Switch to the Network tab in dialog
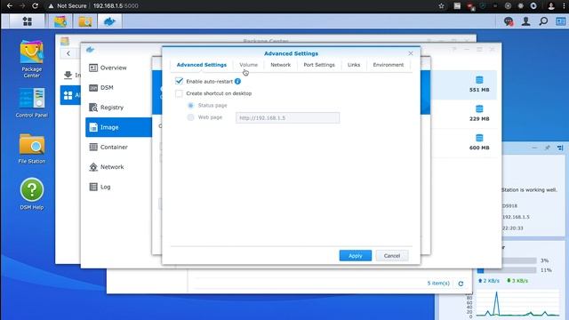Viewport: 569px width, 320px height. coord(281,65)
